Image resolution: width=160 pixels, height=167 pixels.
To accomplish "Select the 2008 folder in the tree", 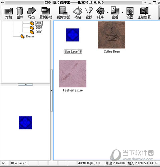I will 39,32.
